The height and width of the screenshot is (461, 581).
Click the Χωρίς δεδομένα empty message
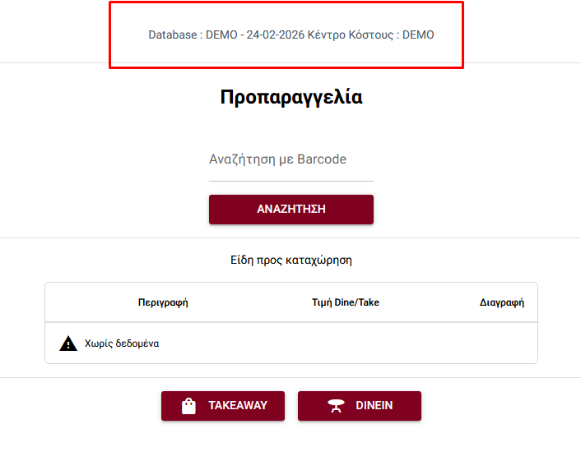(x=122, y=343)
